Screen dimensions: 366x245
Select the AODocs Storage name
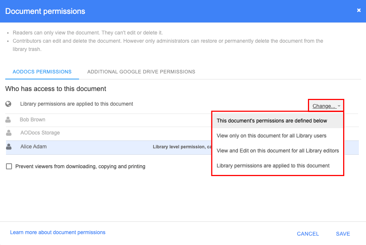pos(40,133)
